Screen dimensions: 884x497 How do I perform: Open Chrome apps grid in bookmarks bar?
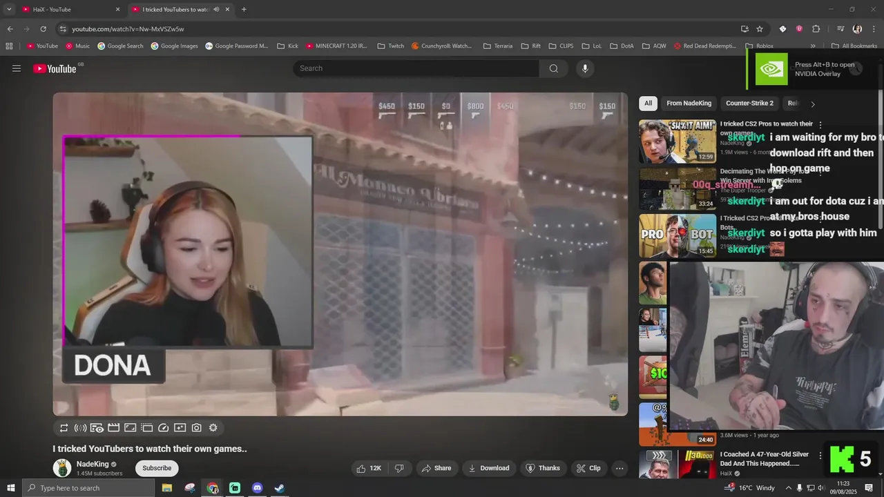[9, 46]
